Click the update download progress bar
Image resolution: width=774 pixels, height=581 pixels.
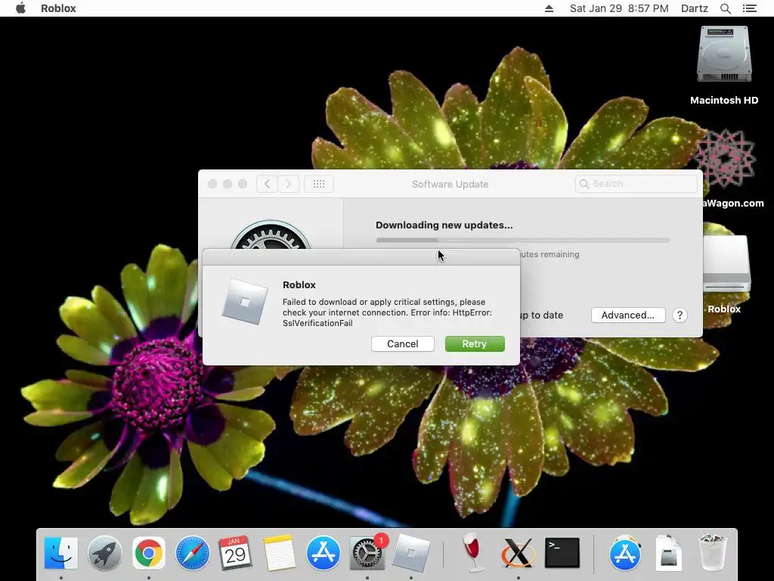(x=523, y=240)
